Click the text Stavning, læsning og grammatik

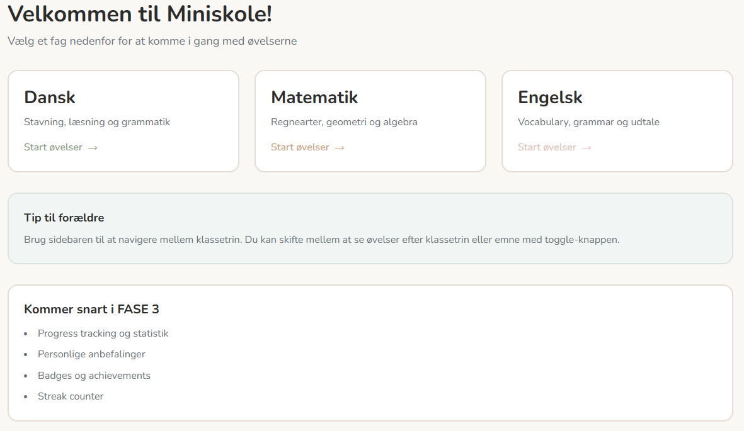(97, 122)
